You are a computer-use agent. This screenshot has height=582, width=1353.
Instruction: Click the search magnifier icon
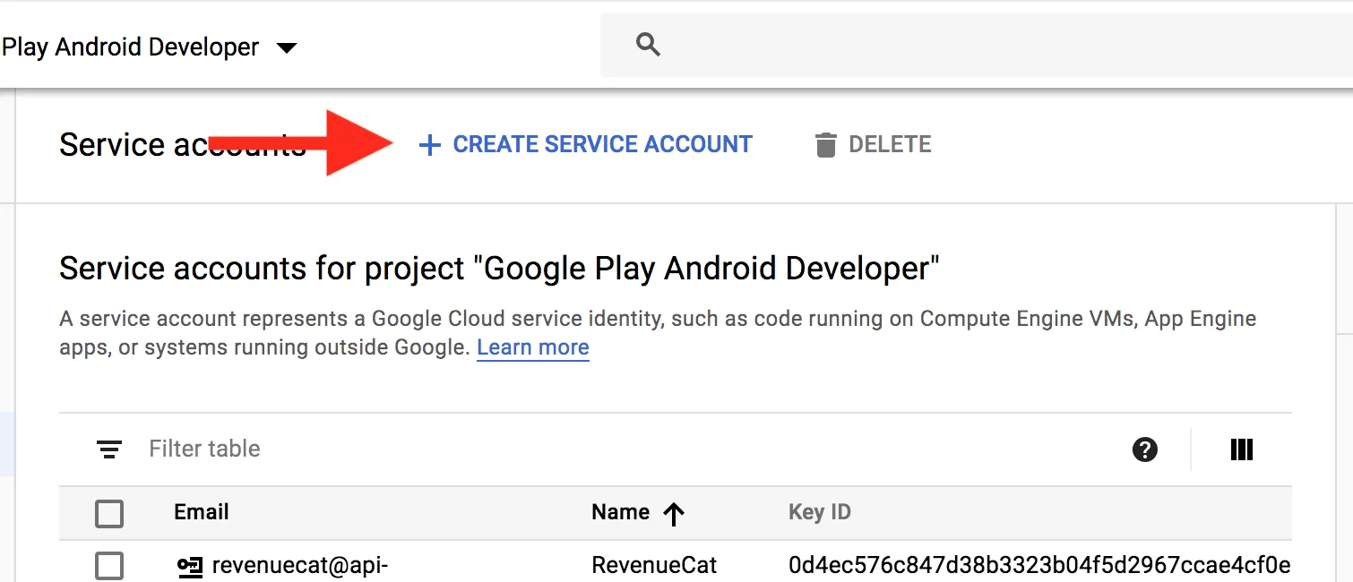tap(648, 45)
